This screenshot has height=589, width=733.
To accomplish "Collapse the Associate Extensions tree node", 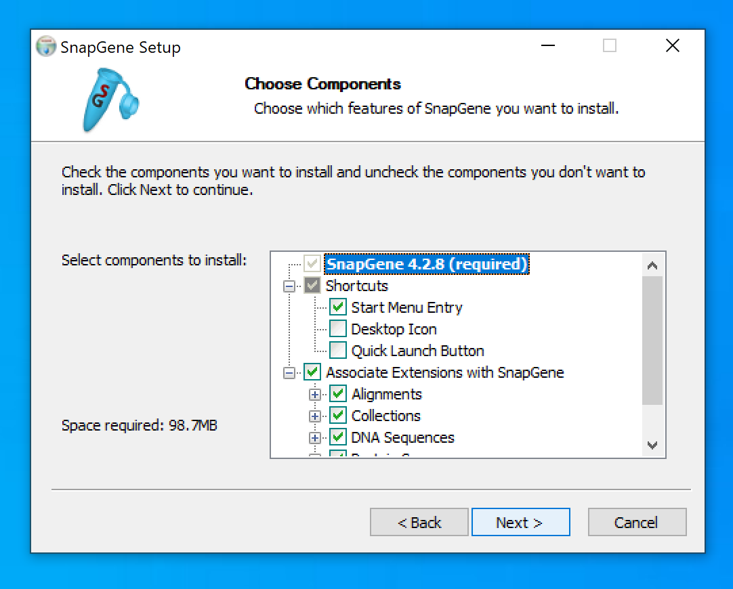I will click(x=289, y=372).
